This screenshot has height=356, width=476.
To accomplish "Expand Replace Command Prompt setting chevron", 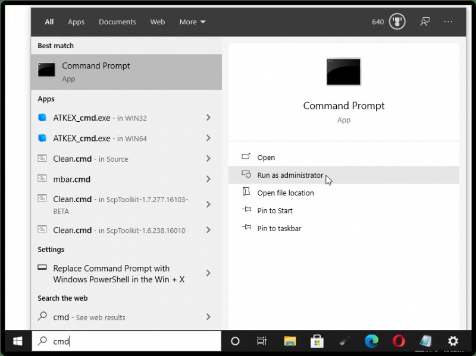I will click(208, 273).
